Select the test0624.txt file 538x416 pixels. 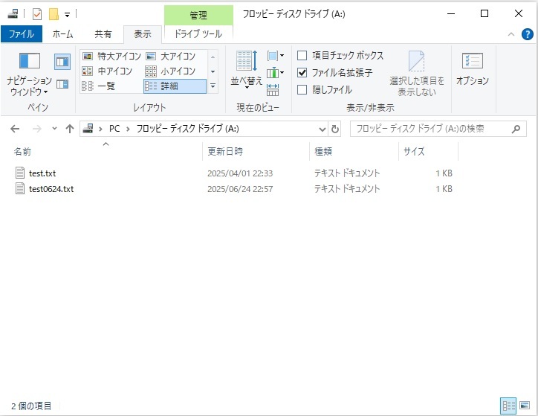pos(51,189)
